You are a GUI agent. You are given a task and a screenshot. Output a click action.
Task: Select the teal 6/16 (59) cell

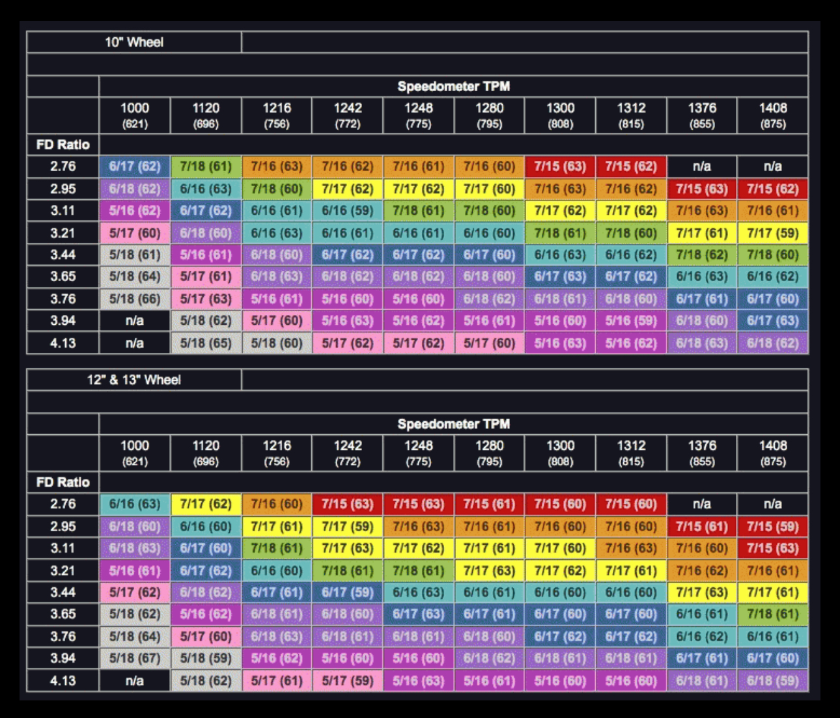pyautogui.click(x=348, y=210)
